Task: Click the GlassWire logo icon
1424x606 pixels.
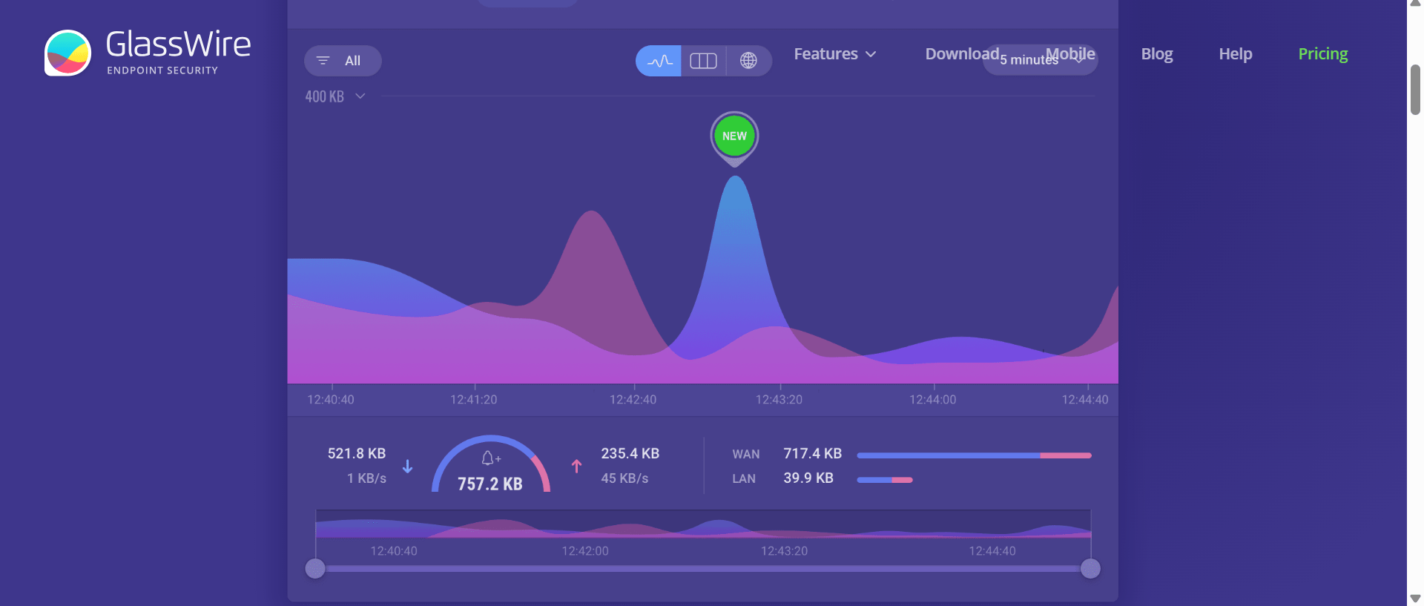Action: tap(67, 53)
